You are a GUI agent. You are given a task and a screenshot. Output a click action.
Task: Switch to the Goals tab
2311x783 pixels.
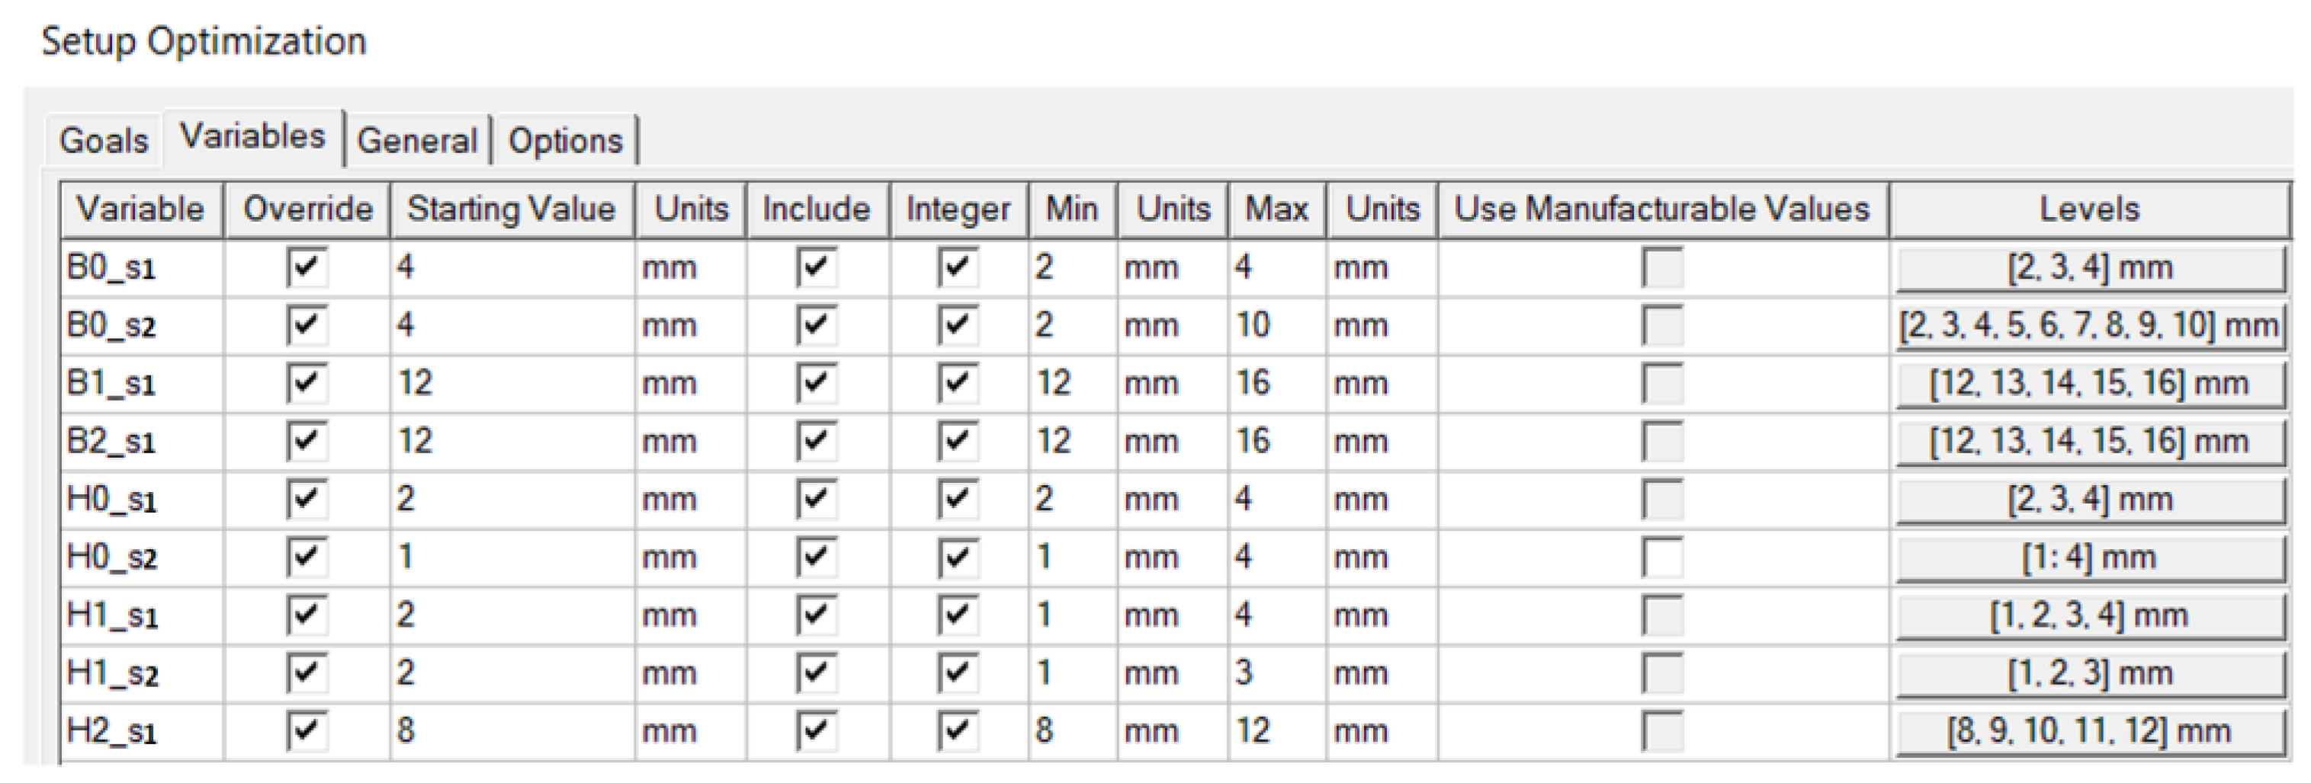[x=103, y=141]
